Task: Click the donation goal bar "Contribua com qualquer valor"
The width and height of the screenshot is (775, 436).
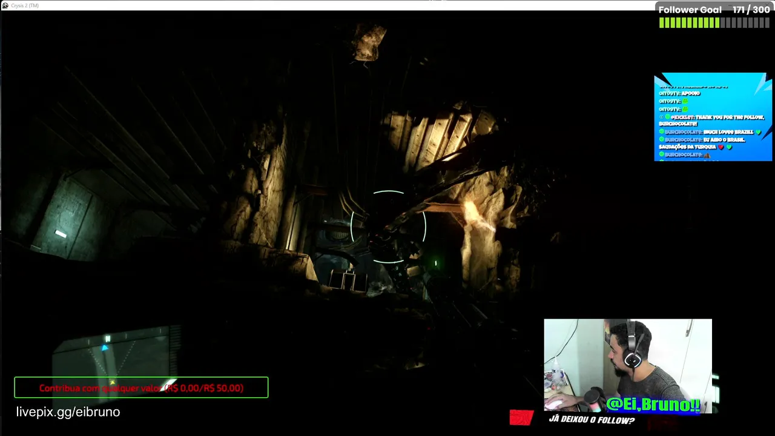Action: click(141, 388)
